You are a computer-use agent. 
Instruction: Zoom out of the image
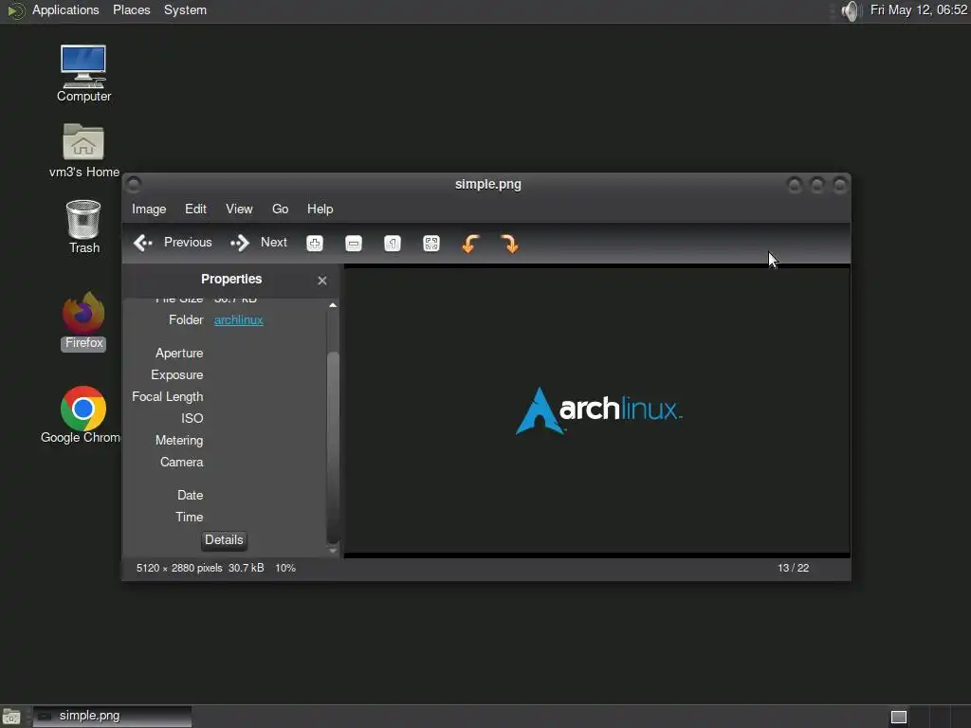pyautogui.click(x=354, y=244)
